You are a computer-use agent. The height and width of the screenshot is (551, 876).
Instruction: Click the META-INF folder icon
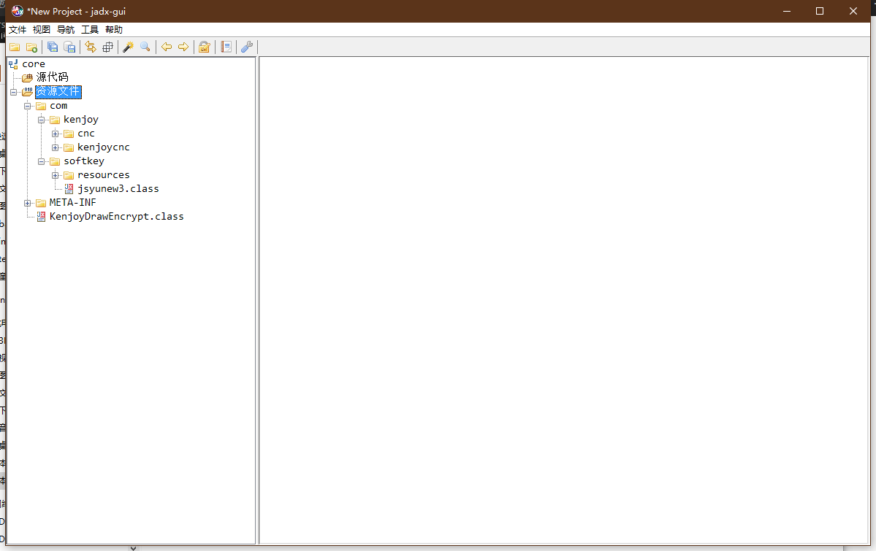point(41,203)
